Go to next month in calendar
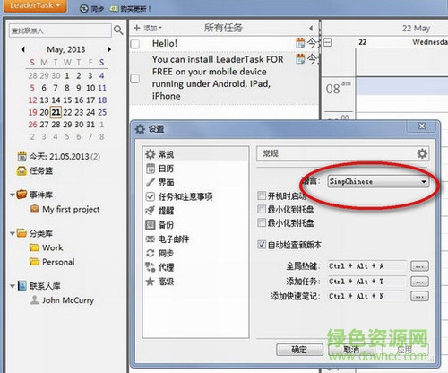Screen dimensions: 448x373 109,49
